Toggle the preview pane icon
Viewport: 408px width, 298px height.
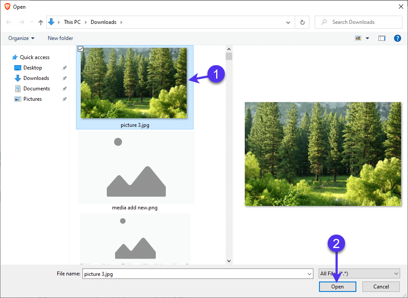[382, 38]
